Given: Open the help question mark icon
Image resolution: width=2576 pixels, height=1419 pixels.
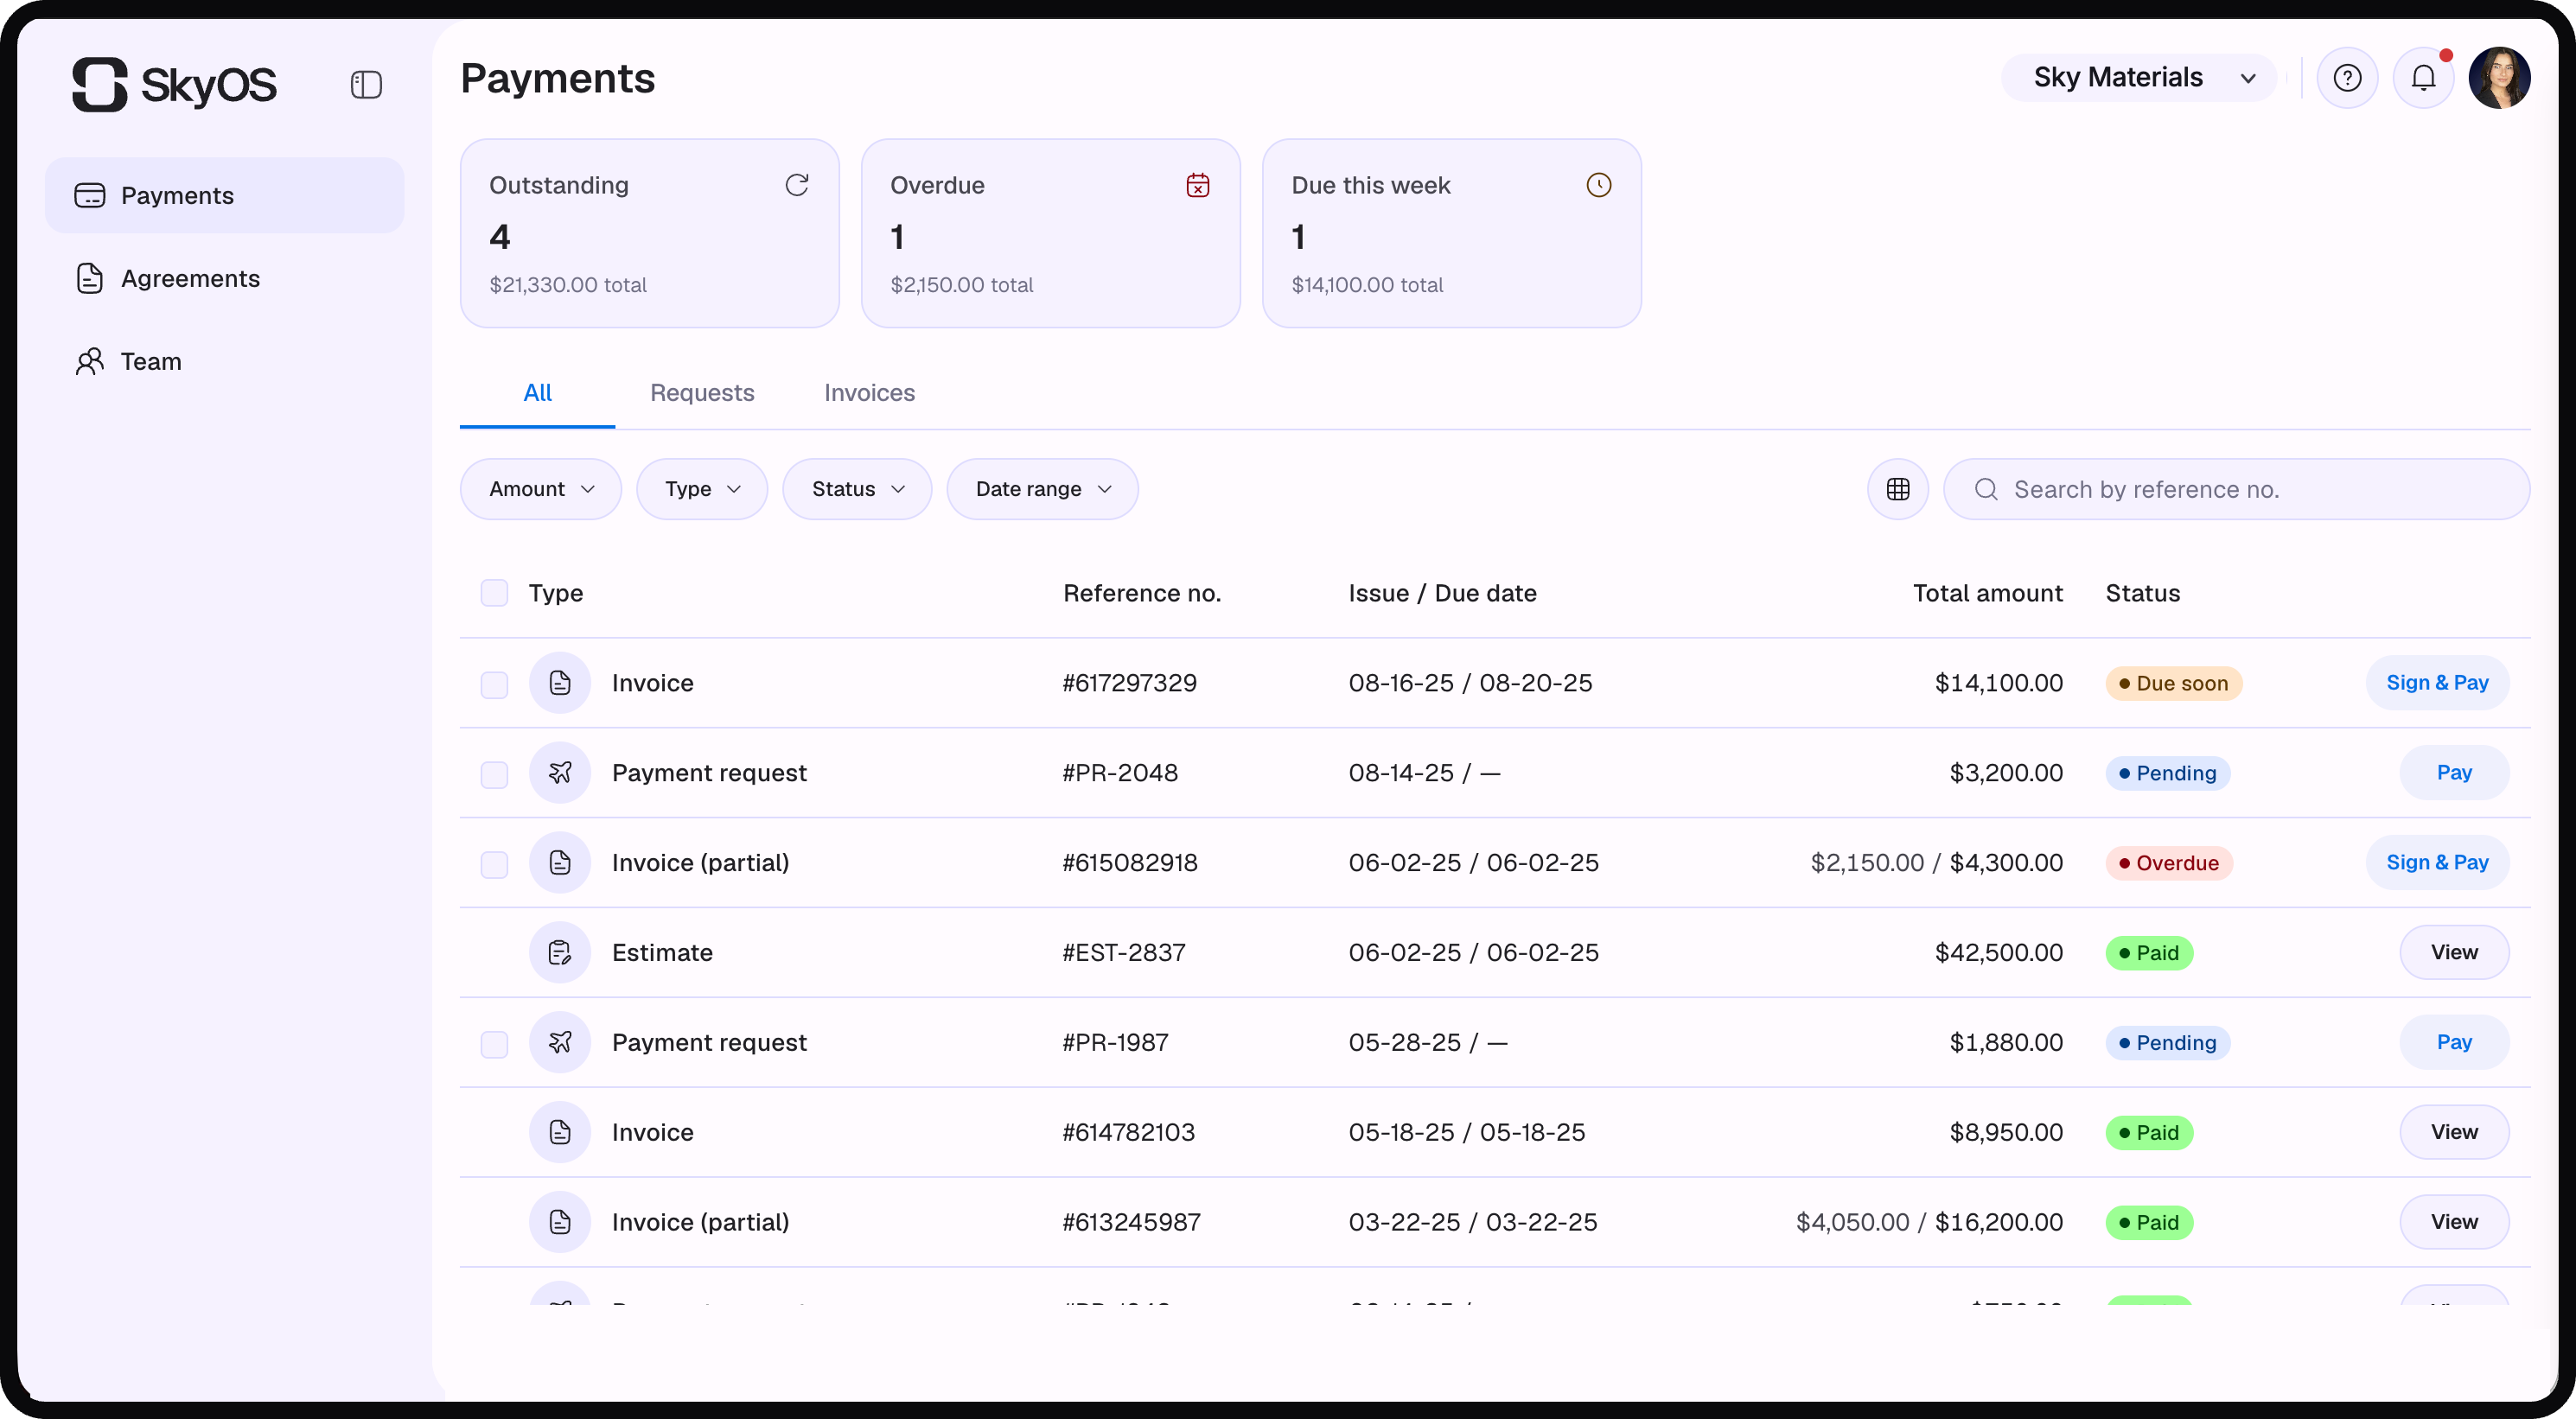Looking at the screenshot, I should [2347, 78].
